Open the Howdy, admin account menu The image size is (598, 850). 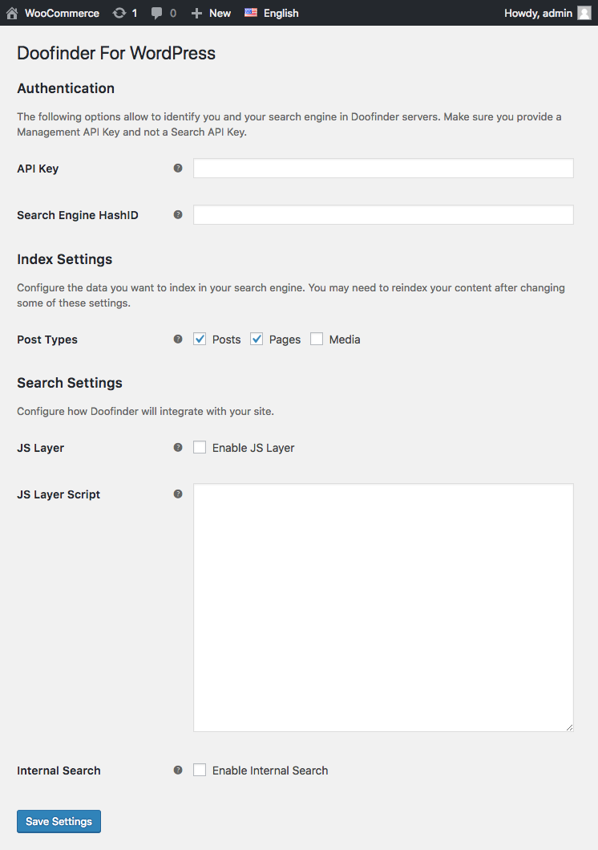click(538, 13)
